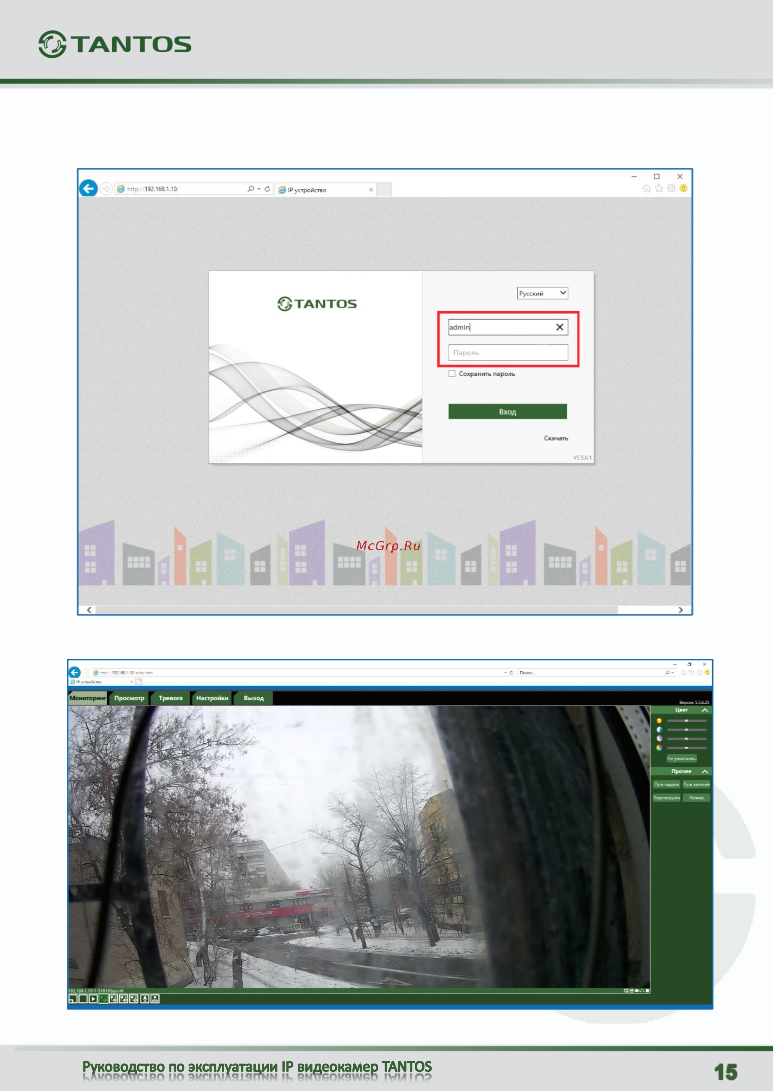
Task: Click the Путь кадров button
Action: pos(667,784)
